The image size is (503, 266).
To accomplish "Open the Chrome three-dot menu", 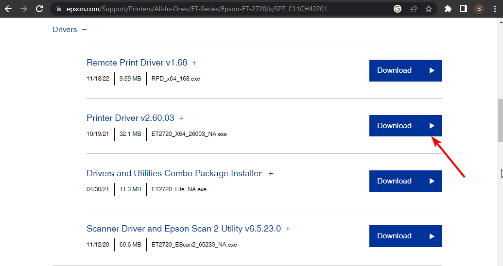I will [x=495, y=9].
